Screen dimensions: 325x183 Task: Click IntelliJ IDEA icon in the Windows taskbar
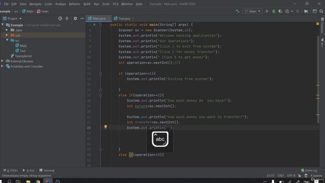point(47,181)
